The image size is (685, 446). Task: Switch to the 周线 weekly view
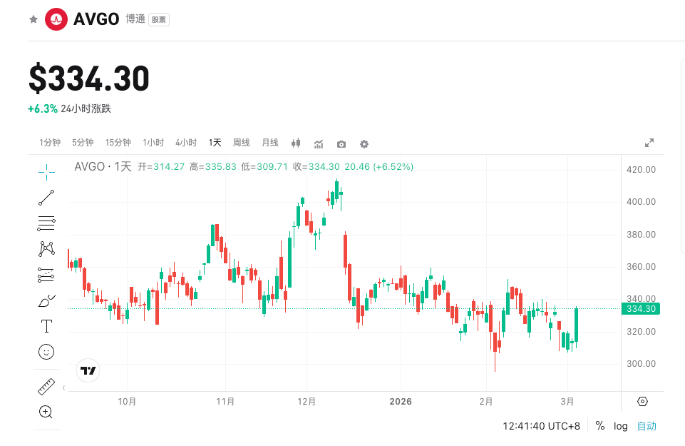(x=241, y=143)
